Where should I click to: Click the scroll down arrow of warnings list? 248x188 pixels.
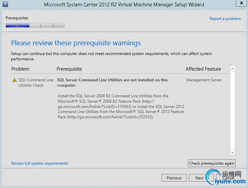click(232, 152)
